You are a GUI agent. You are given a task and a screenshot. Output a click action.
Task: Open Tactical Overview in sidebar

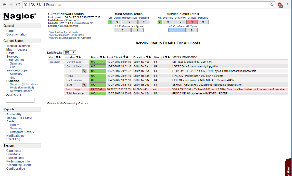[x=18, y=46]
